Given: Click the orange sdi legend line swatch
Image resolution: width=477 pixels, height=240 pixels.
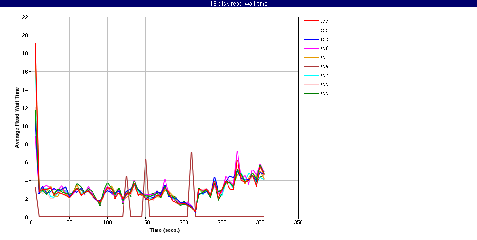Looking at the screenshot, I should pos(311,58).
